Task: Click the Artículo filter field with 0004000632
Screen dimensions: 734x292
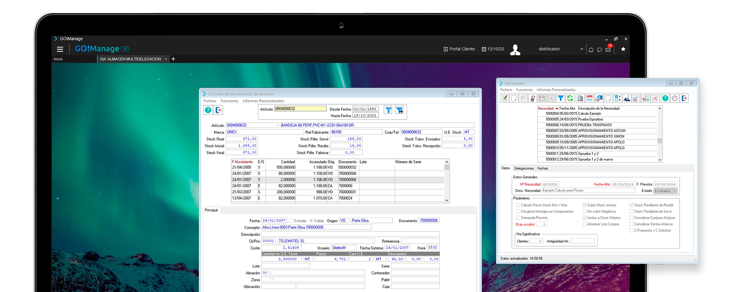Action: pos(300,109)
